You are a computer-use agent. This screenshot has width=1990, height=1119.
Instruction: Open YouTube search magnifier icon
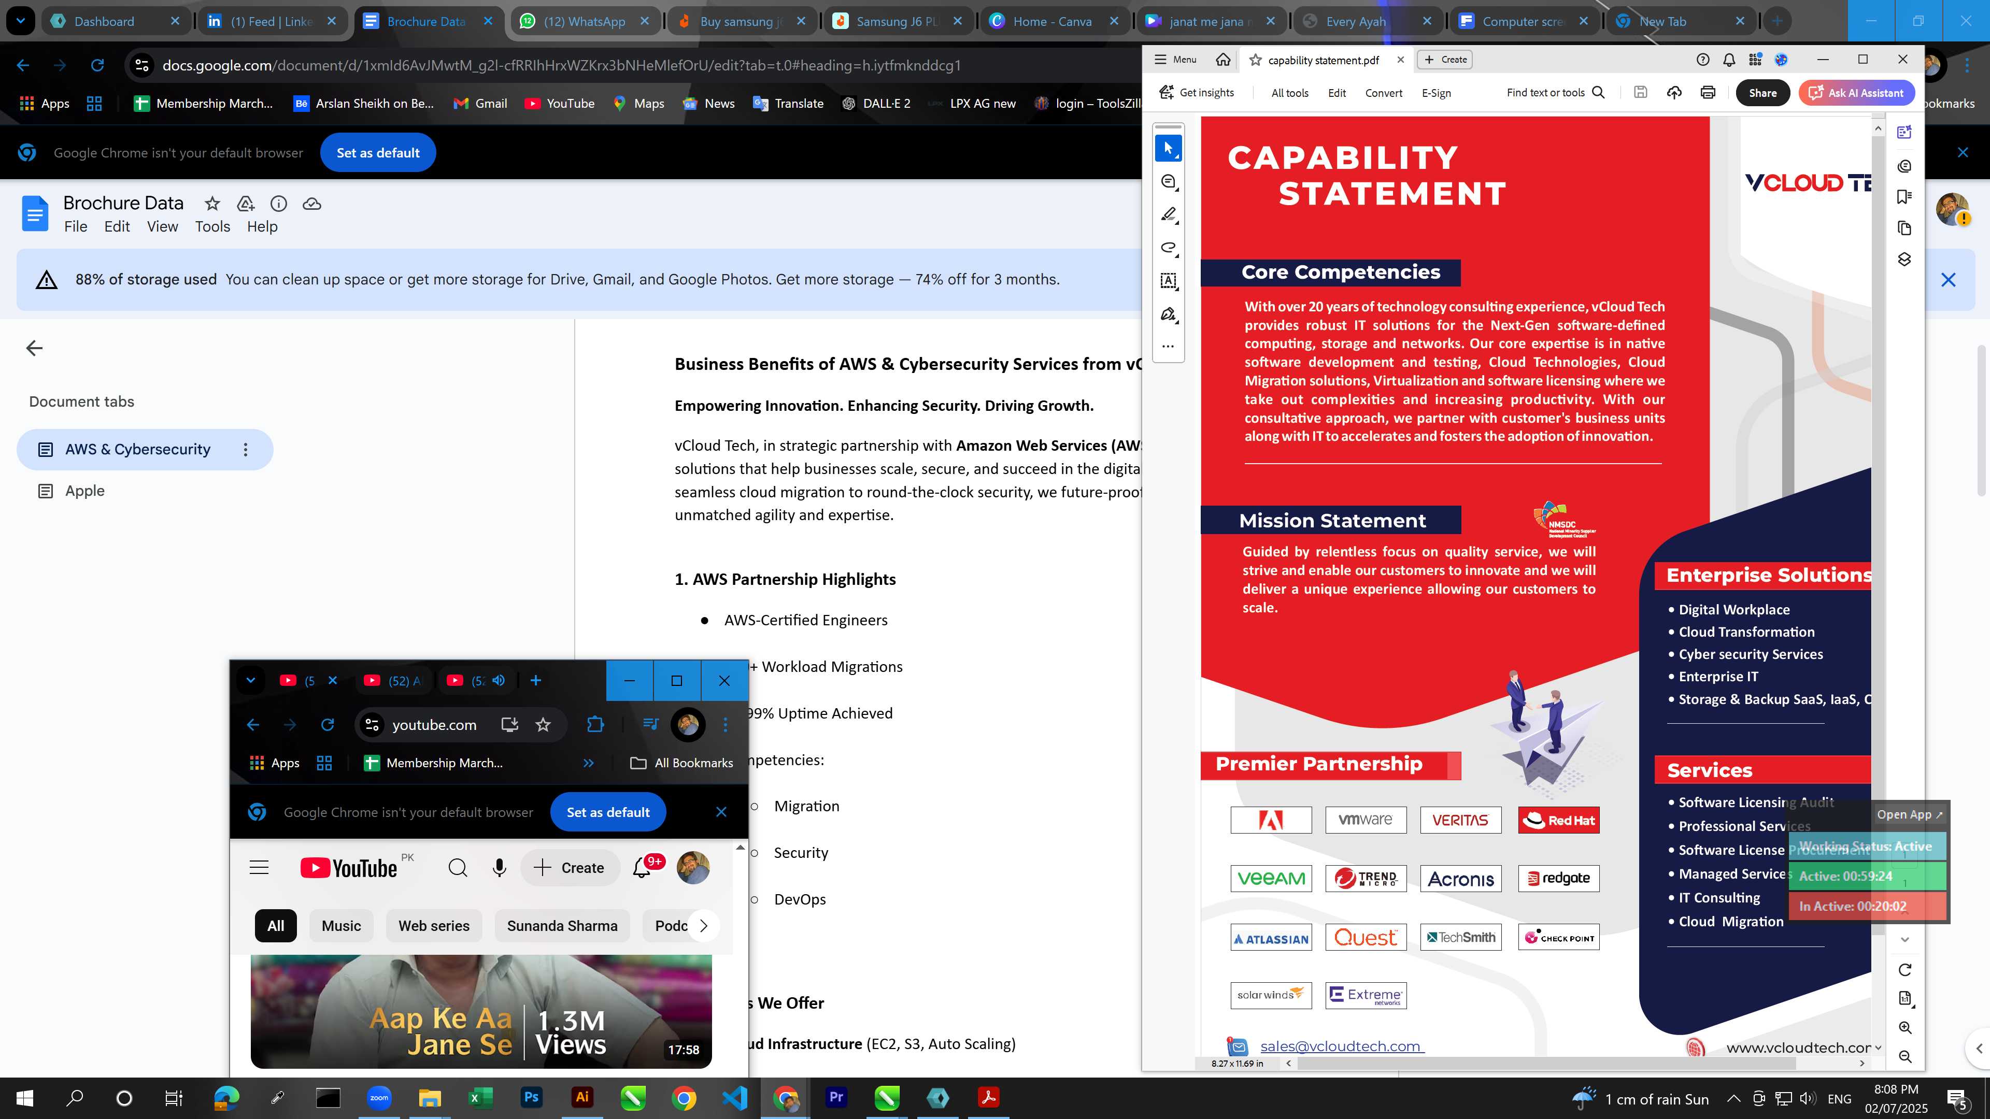[x=457, y=868]
